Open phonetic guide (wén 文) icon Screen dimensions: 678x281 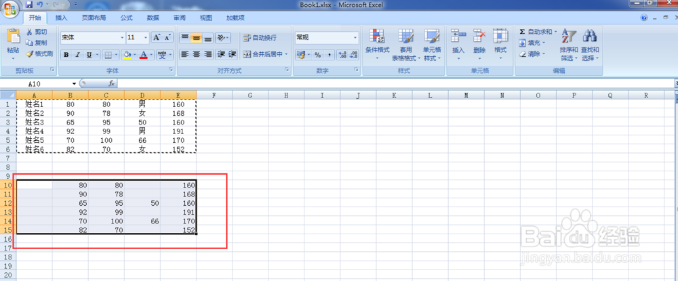click(x=162, y=55)
